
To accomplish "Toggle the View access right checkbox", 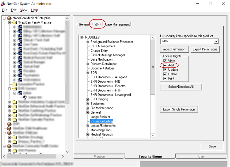I will [165, 61].
